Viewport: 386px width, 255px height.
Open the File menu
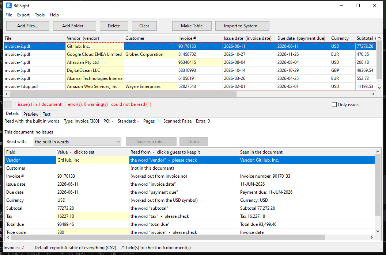[9, 15]
